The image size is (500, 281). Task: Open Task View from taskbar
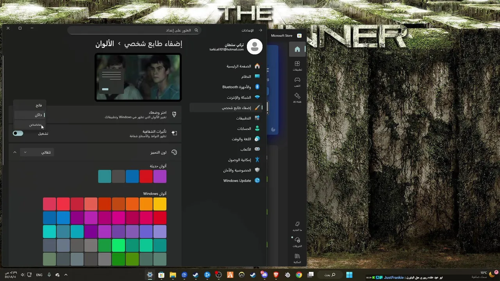(311, 275)
